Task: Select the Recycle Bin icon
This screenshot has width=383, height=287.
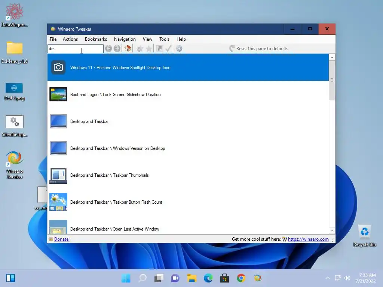Action: click(x=364, y=236)
